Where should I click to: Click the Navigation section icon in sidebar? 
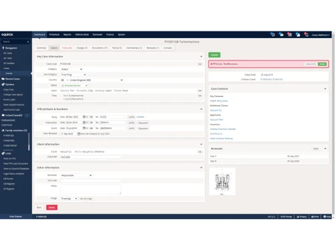[3, 48]
